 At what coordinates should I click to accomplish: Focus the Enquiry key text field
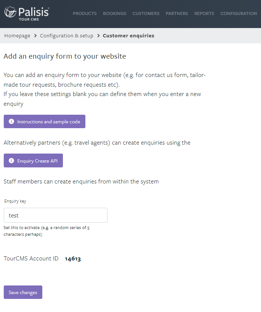pos(55,215)
